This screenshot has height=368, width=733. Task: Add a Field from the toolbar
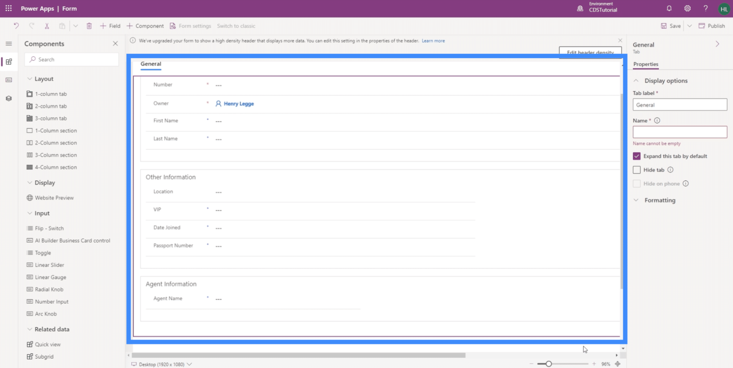tap(110, 26)
